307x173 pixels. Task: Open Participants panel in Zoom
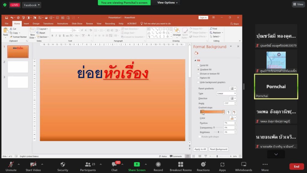pos(88,166)
